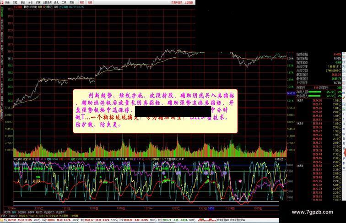Open the 报价 menu

pyautogui.click(x=23, y=2)
